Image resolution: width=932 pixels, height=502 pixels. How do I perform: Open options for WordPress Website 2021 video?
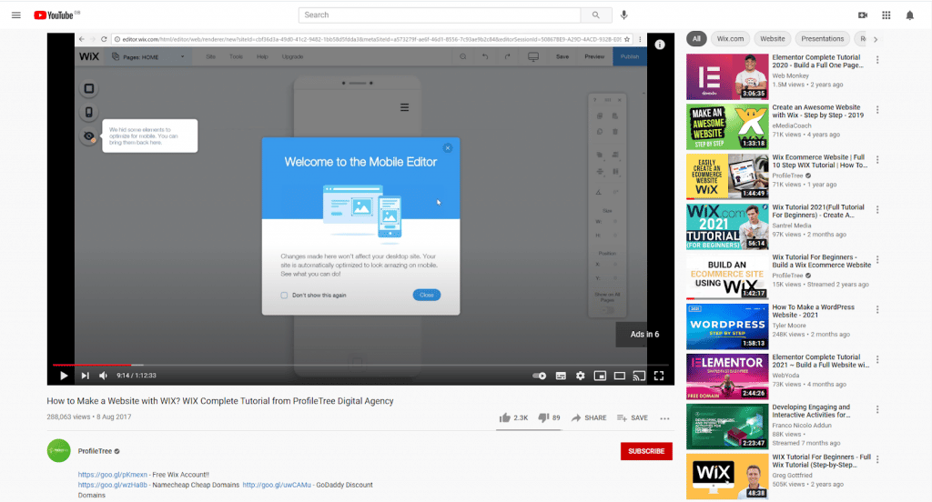coord(877,309)
